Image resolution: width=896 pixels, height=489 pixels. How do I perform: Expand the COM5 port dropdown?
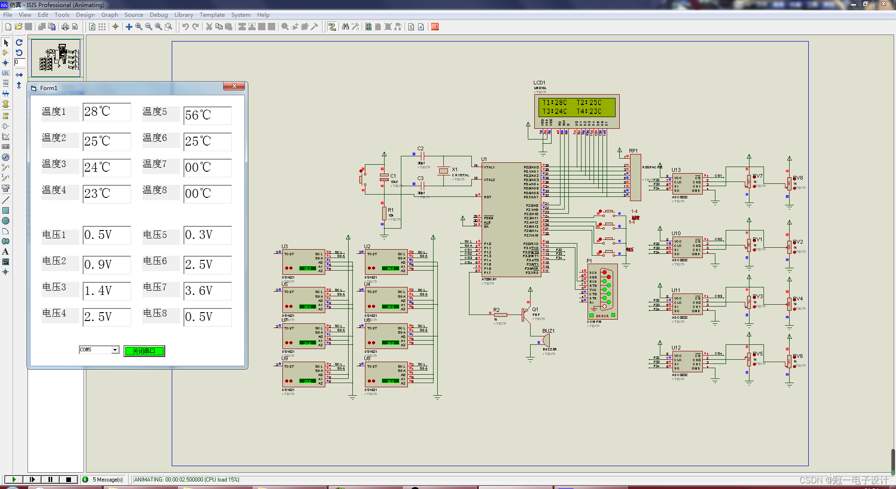coord(115,350)
